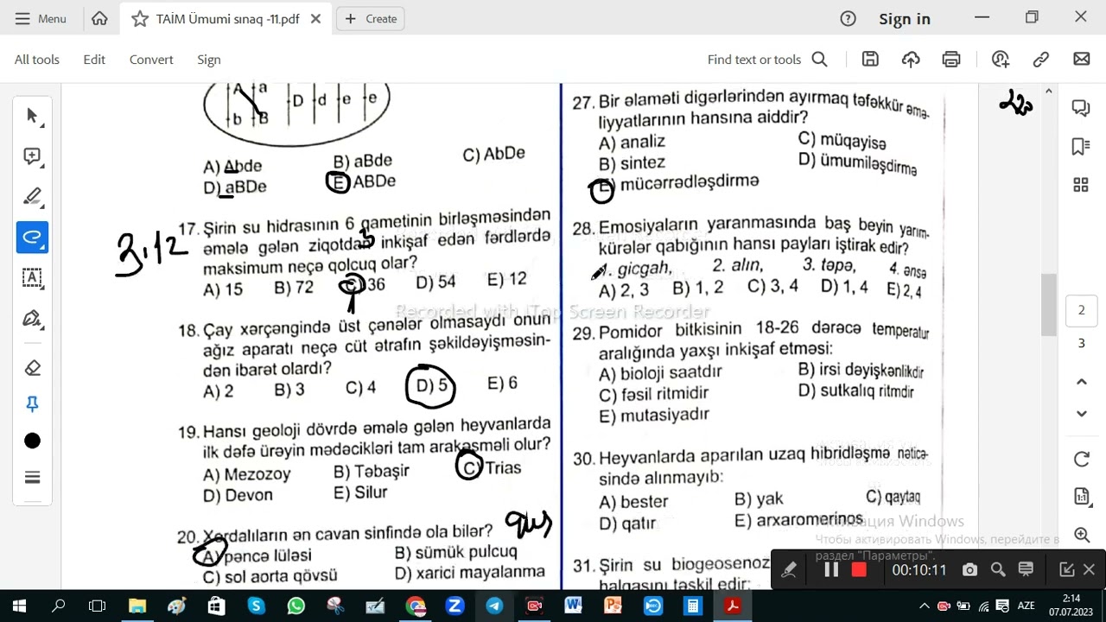Image resolution: width=1106 pixels, height=622 pixels.
Task: Show hidden system tray icons
Action: pos(924,606)
